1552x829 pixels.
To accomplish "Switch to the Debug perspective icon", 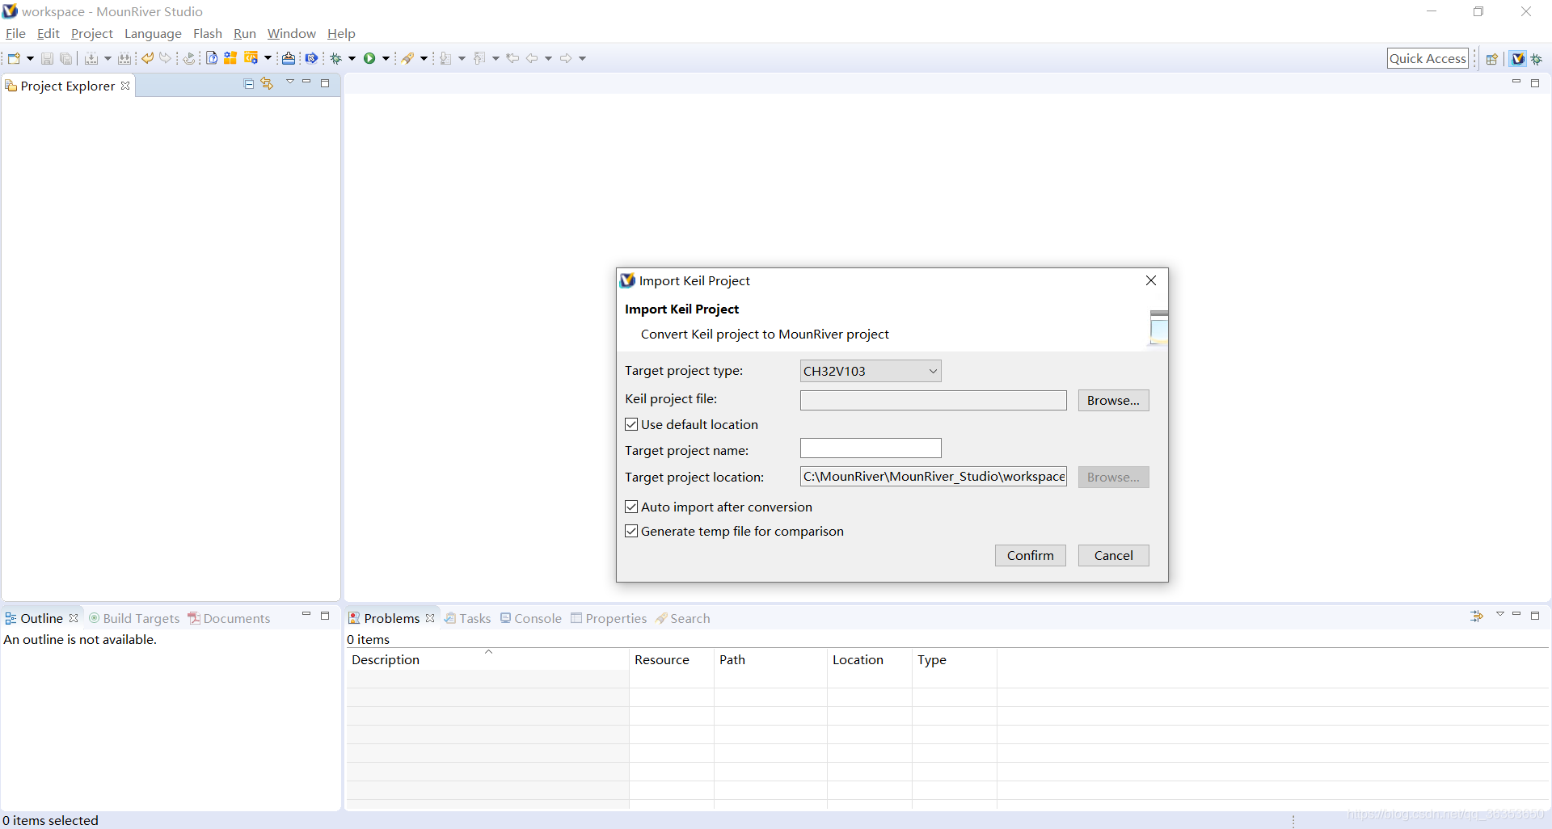I will click(1537, 59).
